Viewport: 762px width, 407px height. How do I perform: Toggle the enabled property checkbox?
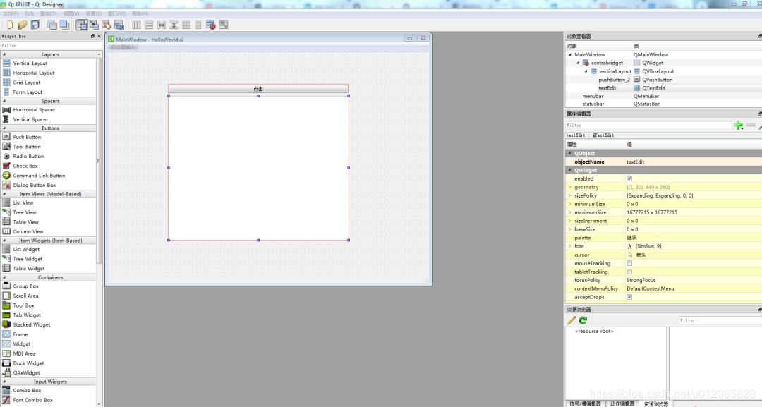pyautogui.click(x=629, y=178)
